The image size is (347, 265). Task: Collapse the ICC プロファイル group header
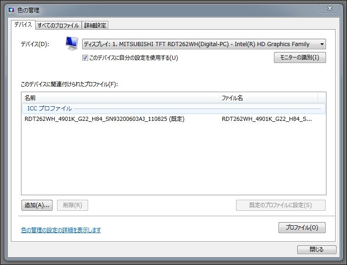point(173,109)
